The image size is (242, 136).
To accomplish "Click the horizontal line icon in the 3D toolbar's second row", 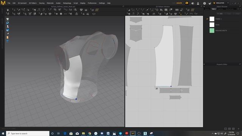I will coord(65,14).
